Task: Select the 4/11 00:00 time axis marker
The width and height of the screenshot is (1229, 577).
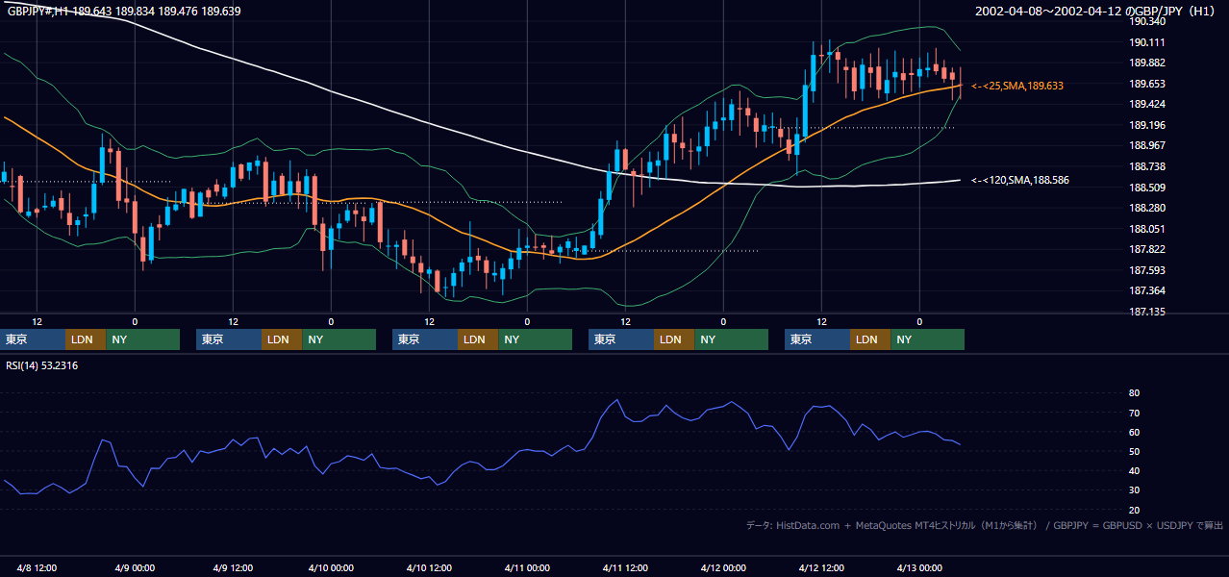Action: [527, 568]
